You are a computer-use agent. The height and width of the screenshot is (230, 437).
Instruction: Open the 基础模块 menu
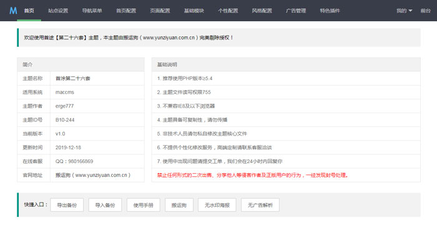coord(194,11)
